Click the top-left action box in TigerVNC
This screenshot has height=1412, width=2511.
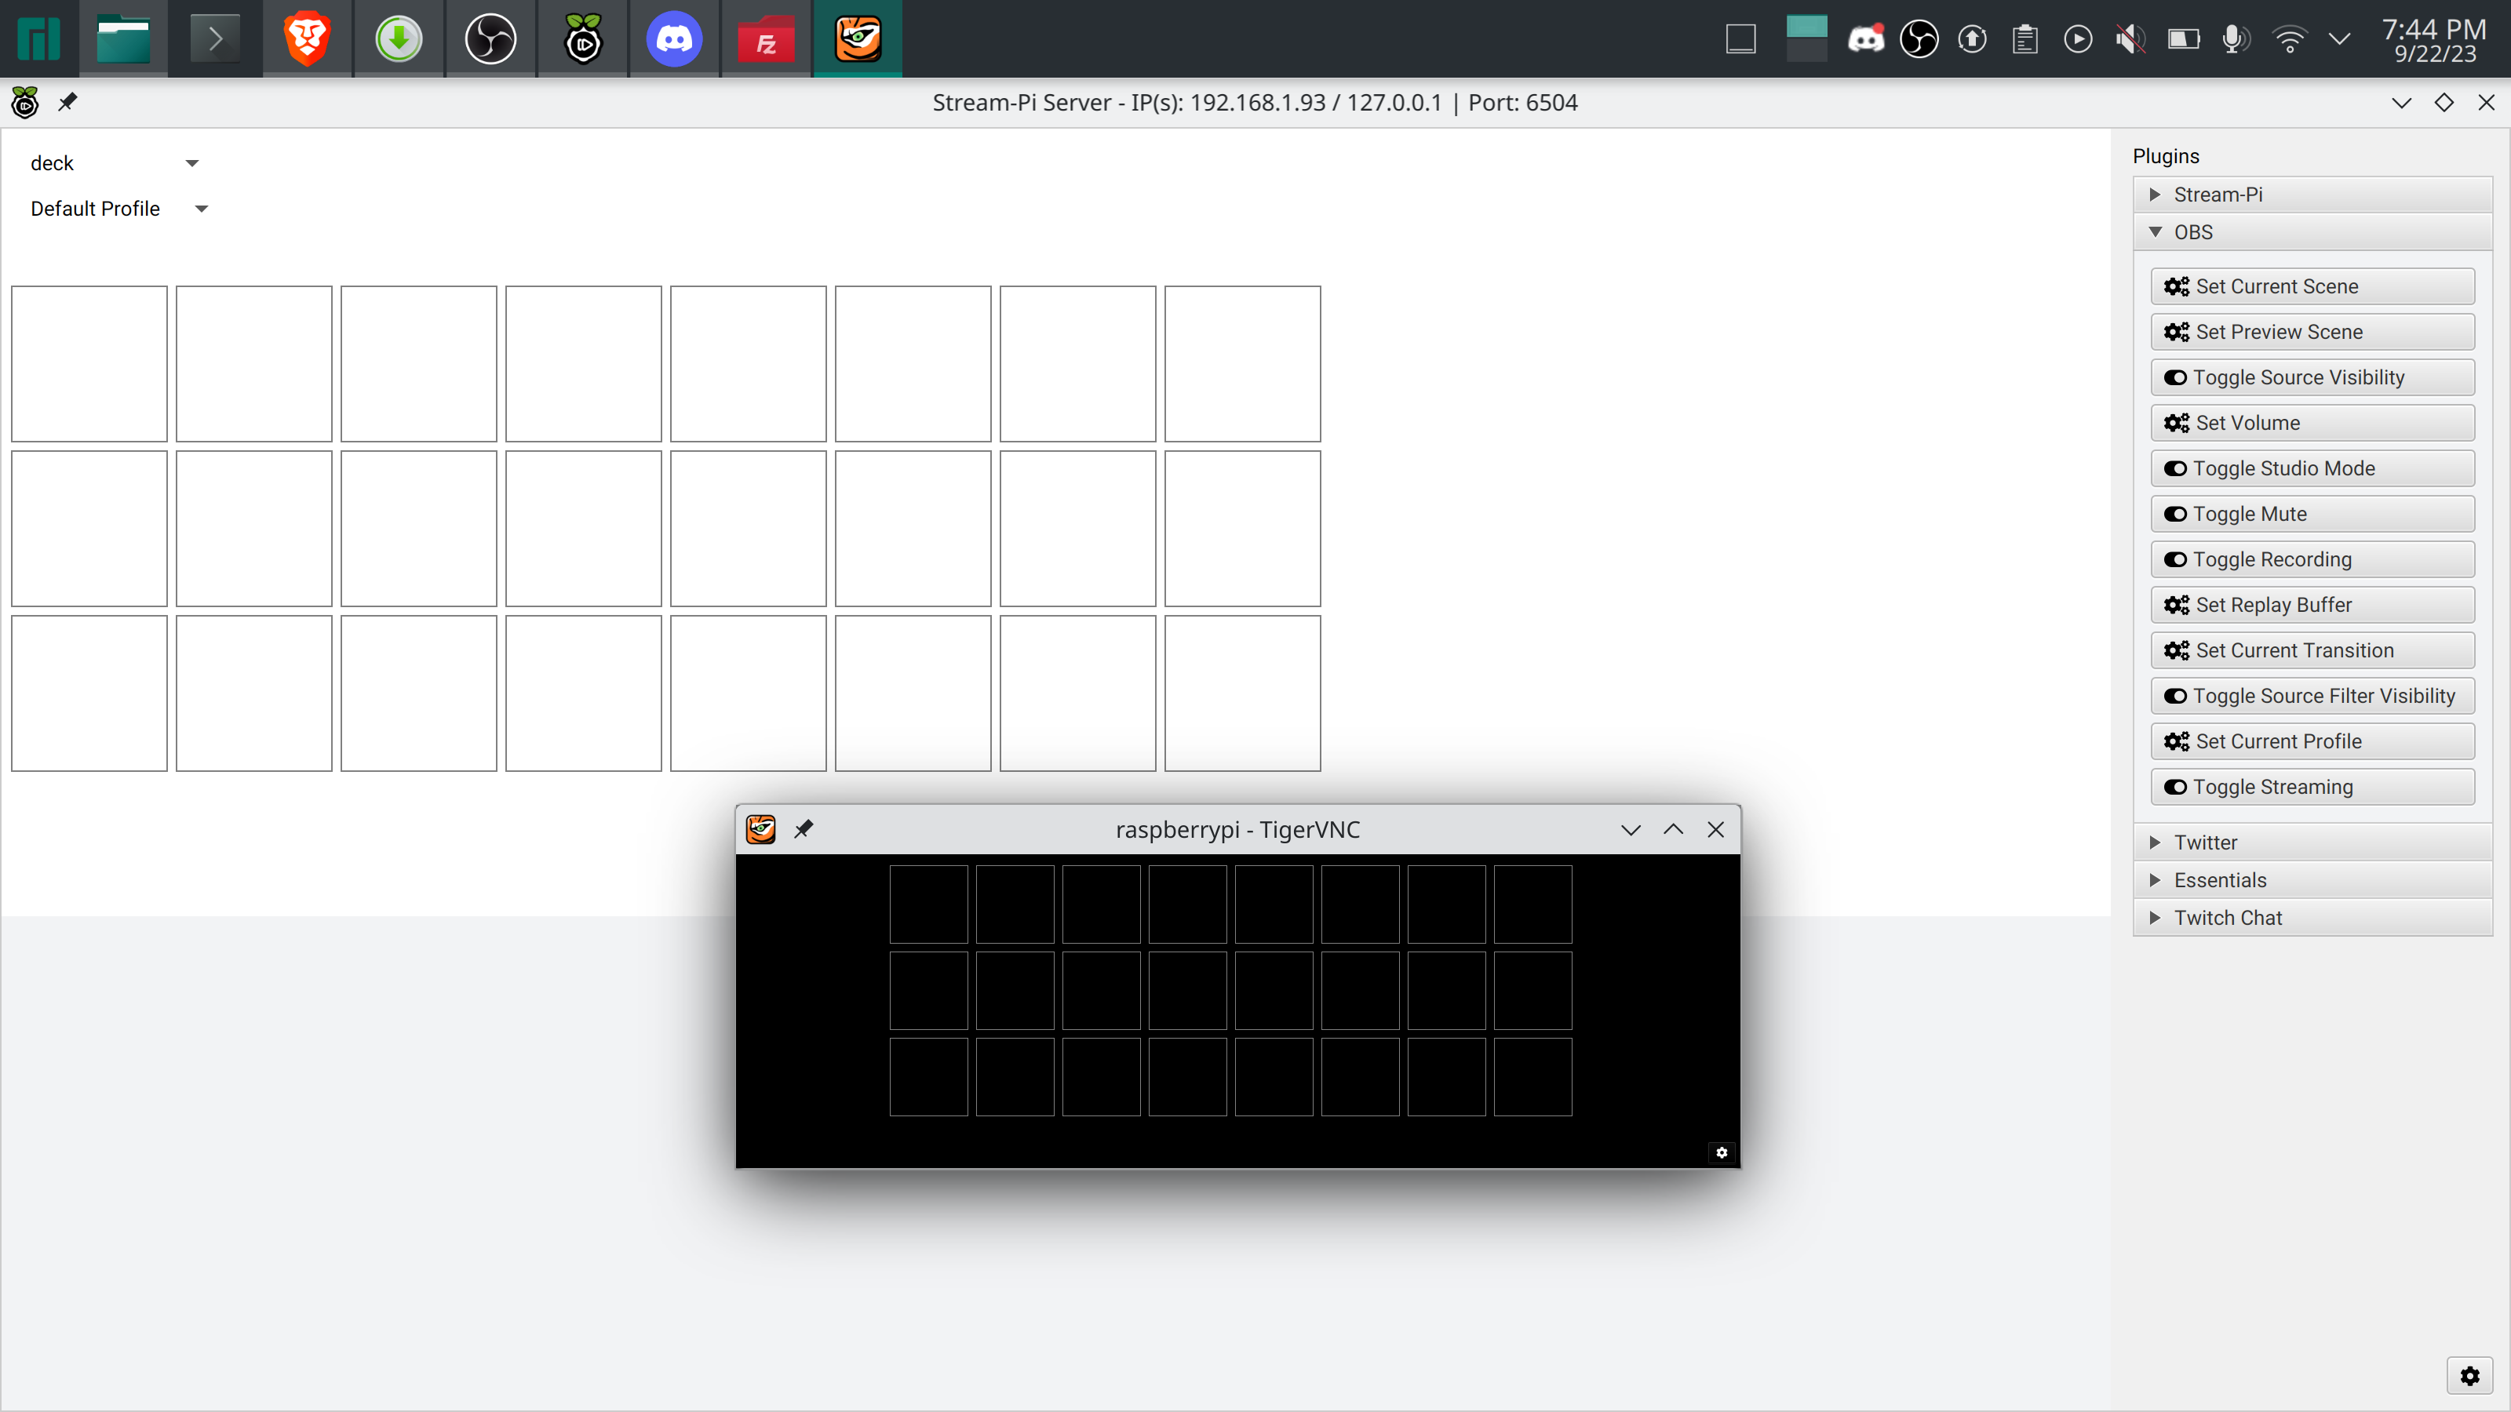928,904
